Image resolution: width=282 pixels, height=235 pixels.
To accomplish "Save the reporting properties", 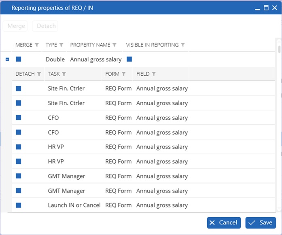I will (261, 222).
